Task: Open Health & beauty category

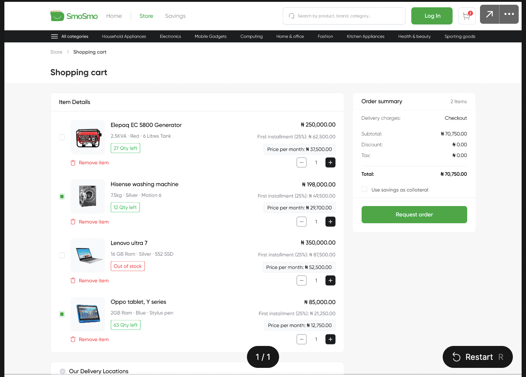Action: click(x=415, y=37)
